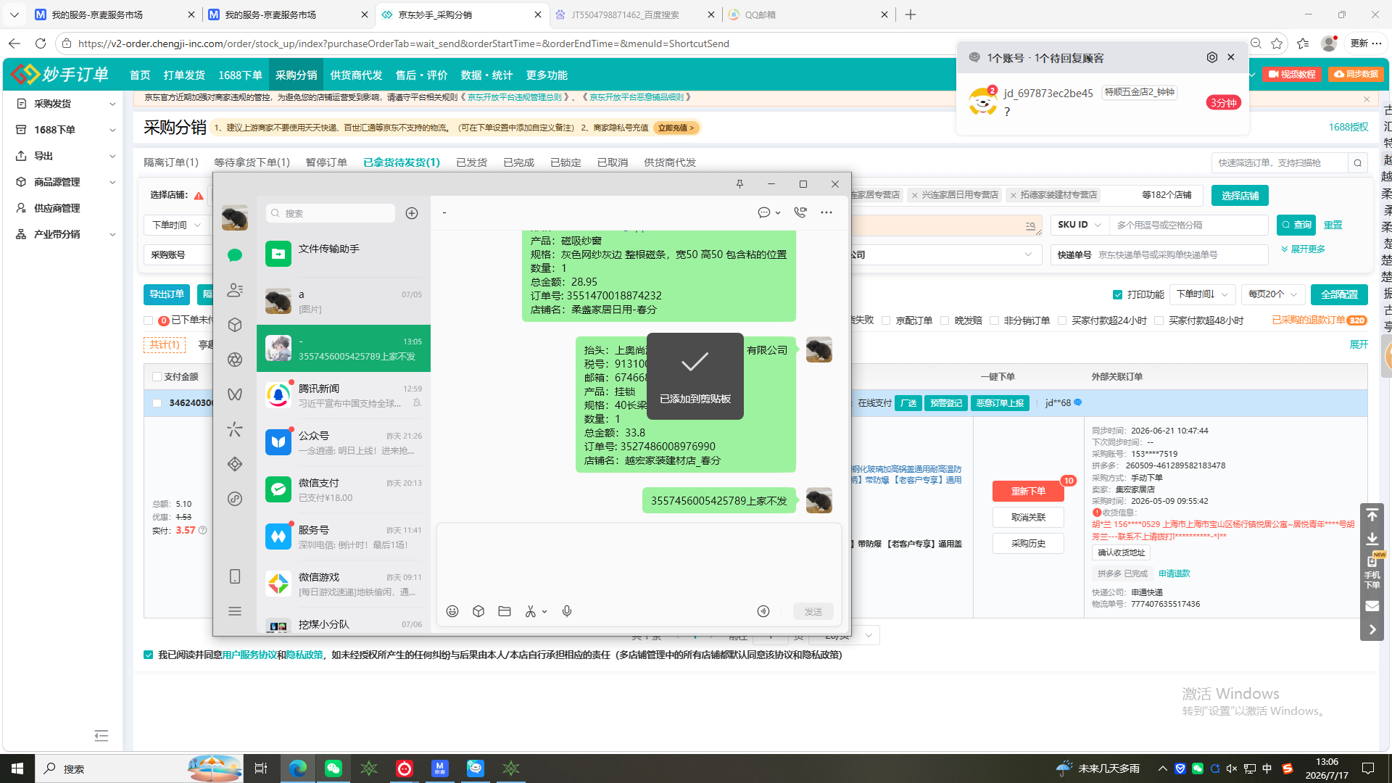Click the scroll-to-bottom floating arrow icon

coord(1372,539)
